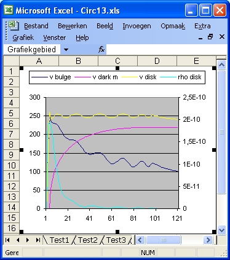Go to first sheet tab arrow
Viewport: 230px width, 260px height.
pyautogui.click(x=7, y=240)
